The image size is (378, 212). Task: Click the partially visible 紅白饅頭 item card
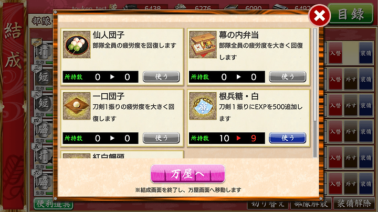coord(122,154)
